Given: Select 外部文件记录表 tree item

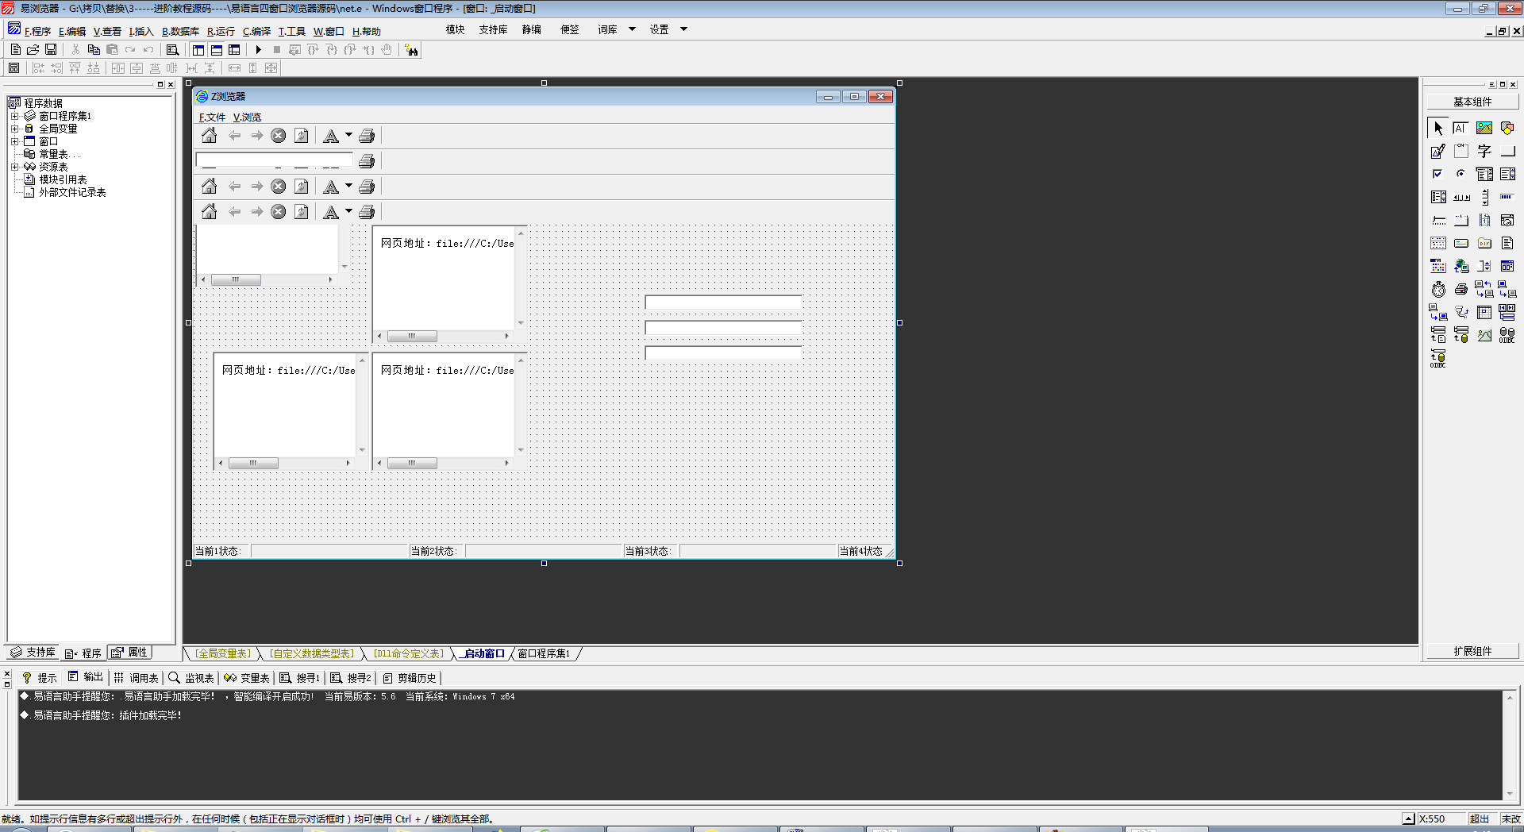Looking at the screenshot, I should 72,192.
